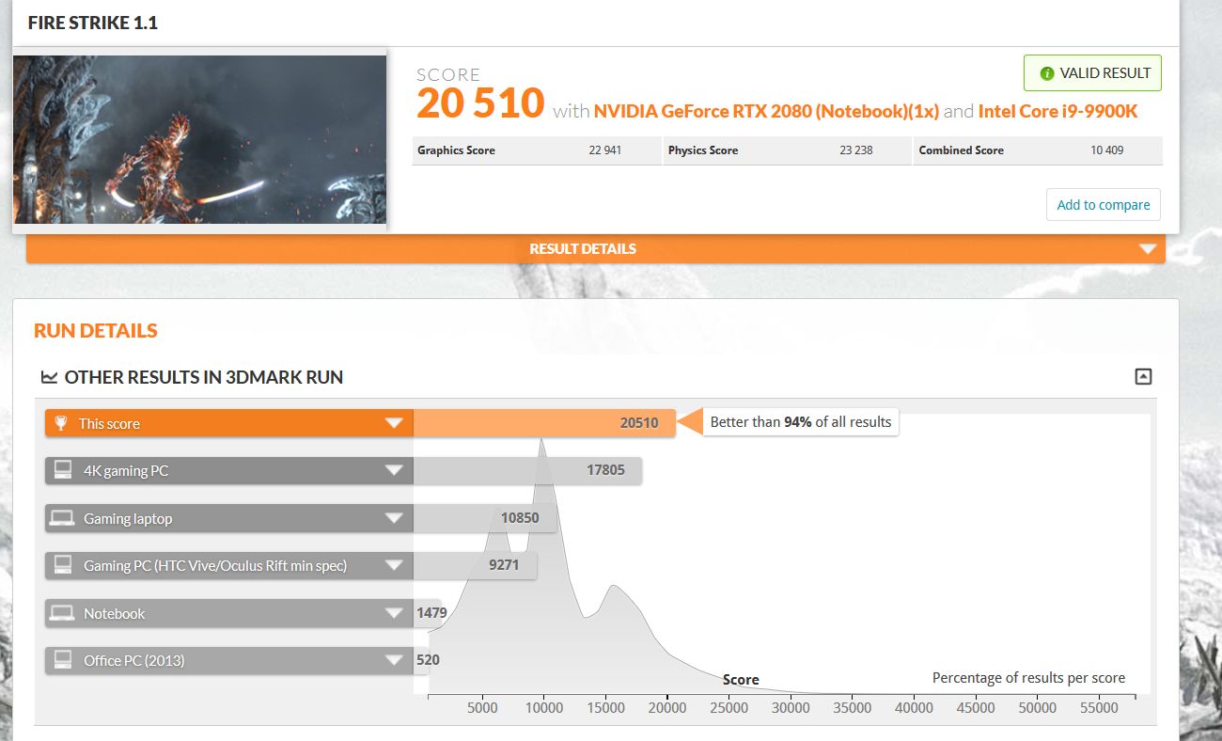Click the 1479 Notebook score value
Image resolution: width=1222 pixels, height=741 pixels.
(x=431, y=613)
